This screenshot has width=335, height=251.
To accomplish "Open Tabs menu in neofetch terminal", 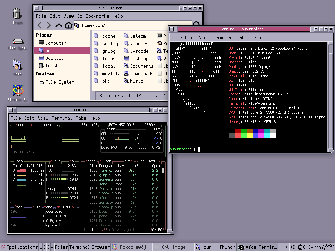I will (242, 37).
